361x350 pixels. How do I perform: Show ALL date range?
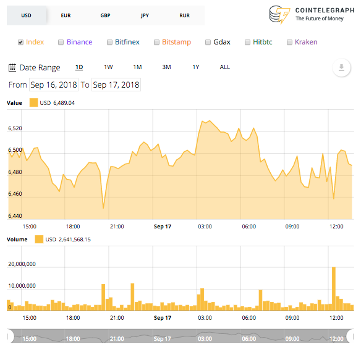click(225, 67)
